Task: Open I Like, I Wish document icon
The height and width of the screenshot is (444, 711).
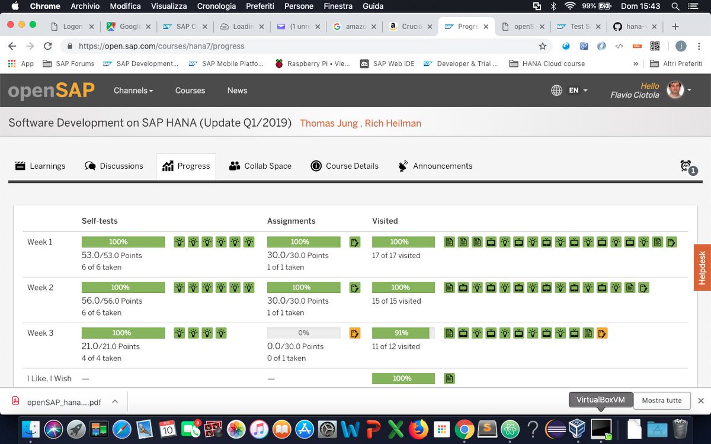Action: click(x=449, y=378)
